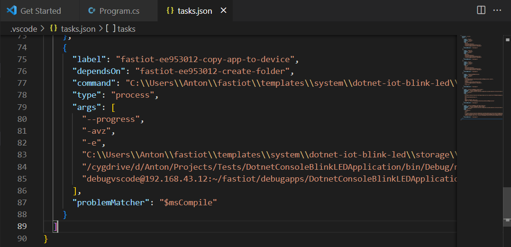511x247 pixels.
Task: Click the "-avz" argument string
Action: (x=97, y=131)
